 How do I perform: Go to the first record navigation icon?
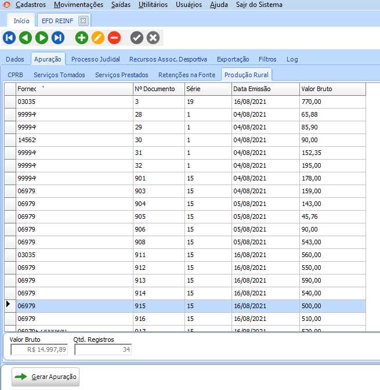(x=9, y=38)
